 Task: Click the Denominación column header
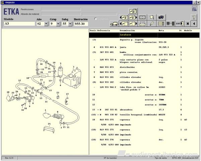point(127,31)
